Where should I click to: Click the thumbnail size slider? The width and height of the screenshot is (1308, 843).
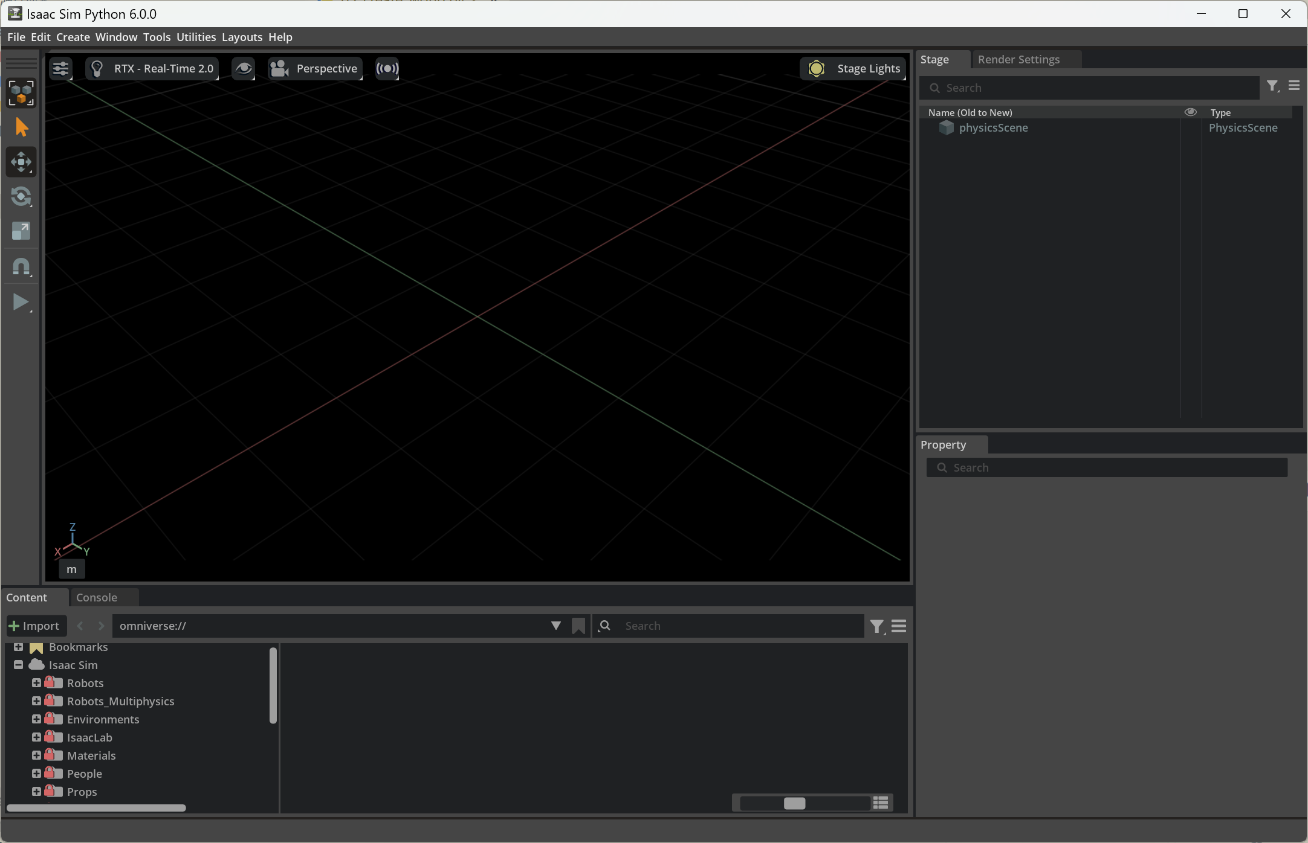pos(805,803)
